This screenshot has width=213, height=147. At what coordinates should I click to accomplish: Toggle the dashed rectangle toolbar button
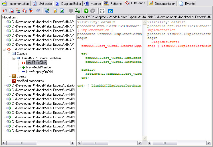coord(102,11)
